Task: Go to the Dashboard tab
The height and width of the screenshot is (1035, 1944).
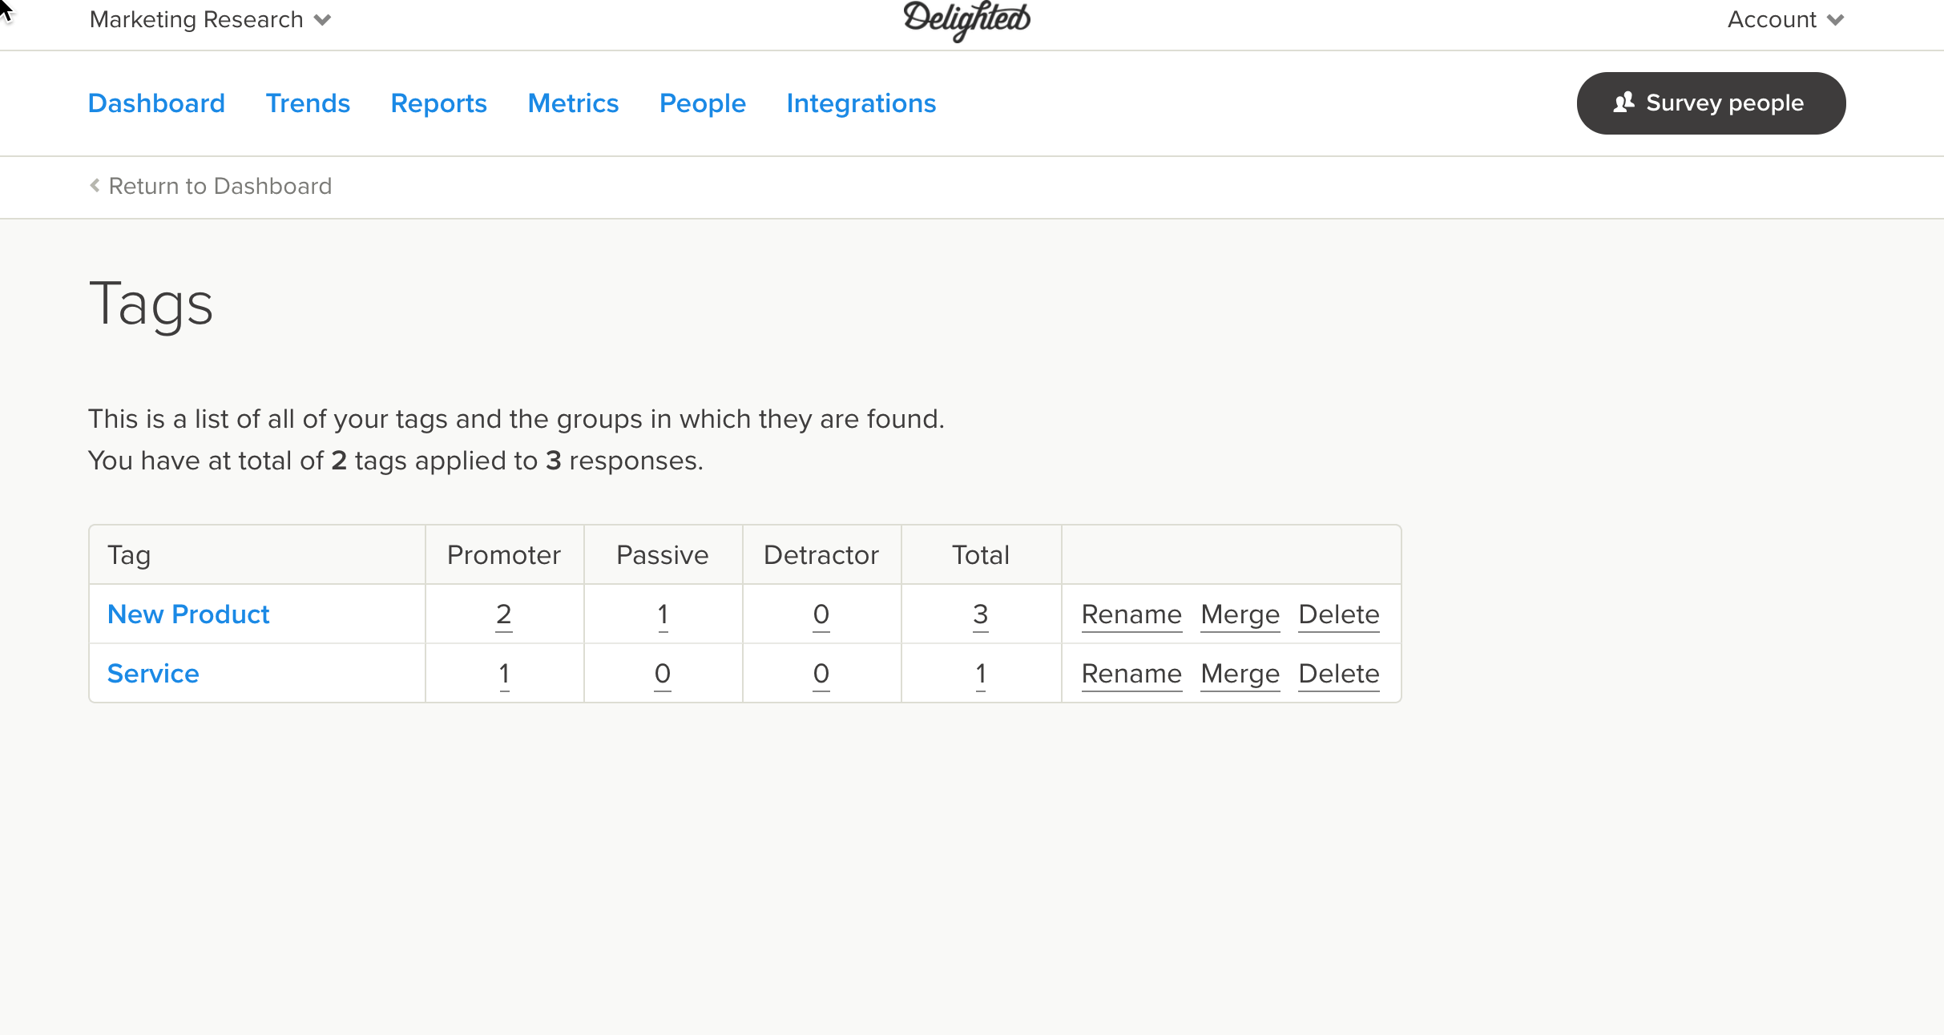Action: click(x=156, y=103)
